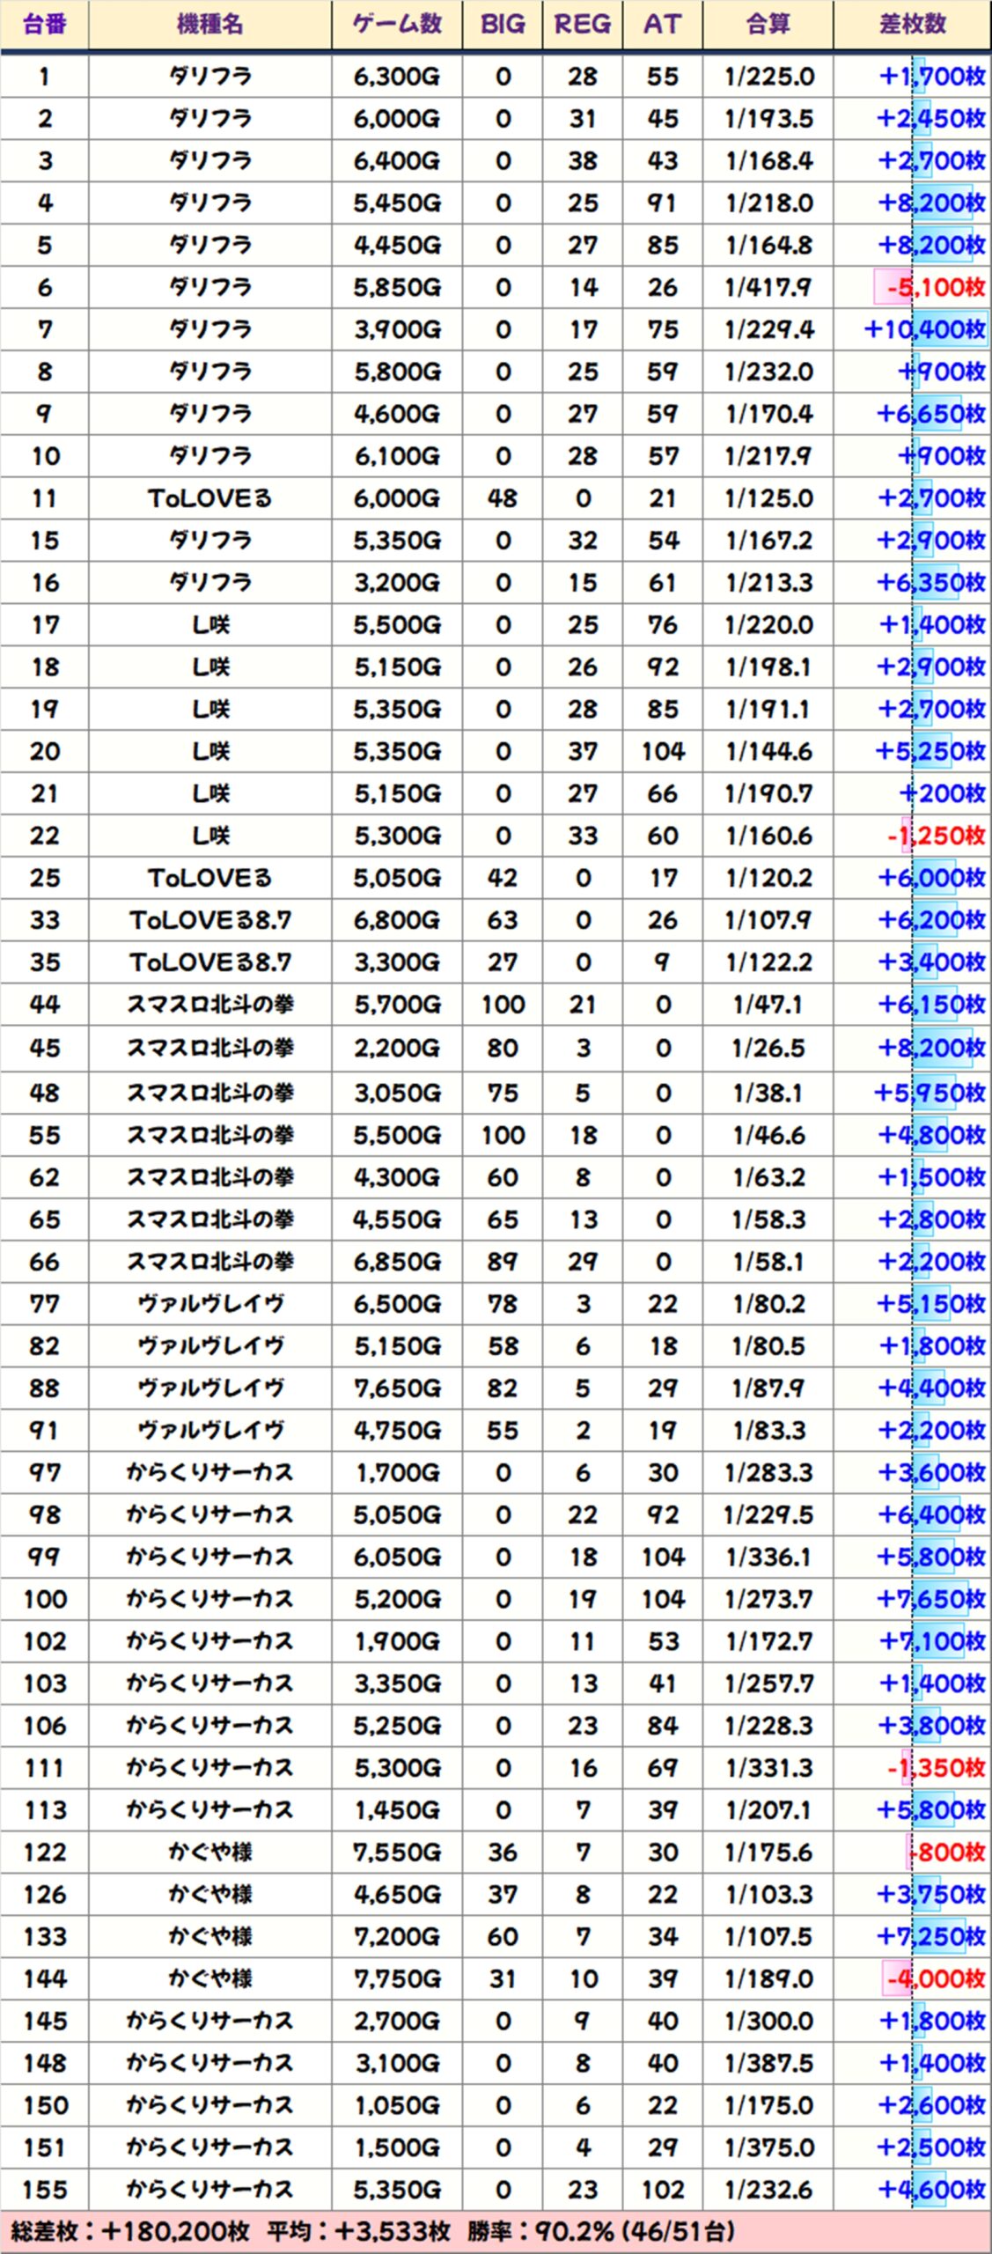Click the 1/103.3 combined rate cell
Viewport: 992px width, 2254px height.
click(768, 1895)
